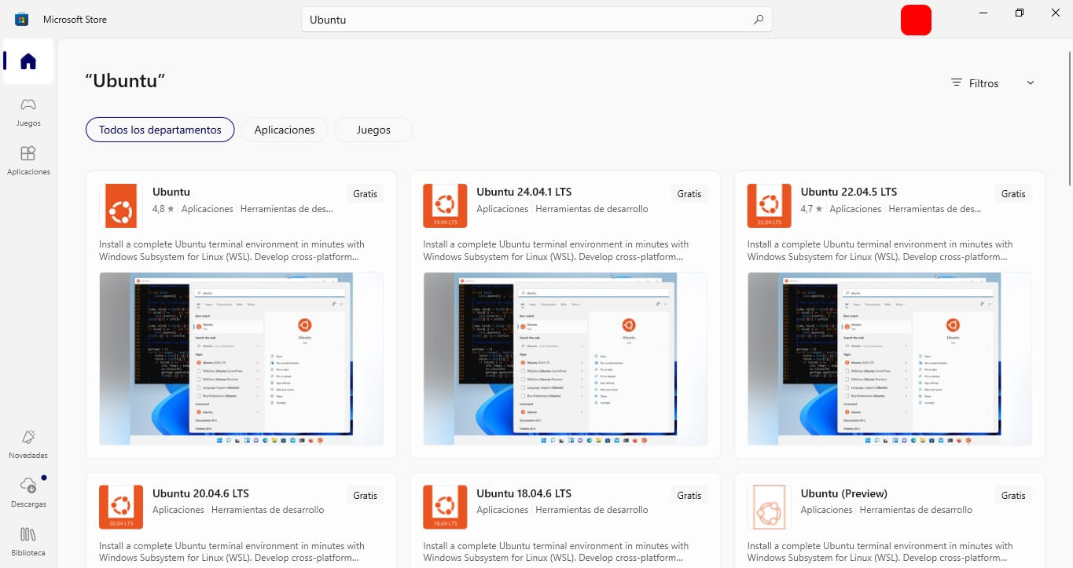Click the Ubuntu app icon
The width and height of the screenshot is (1073, 568).
click(121, 206)
